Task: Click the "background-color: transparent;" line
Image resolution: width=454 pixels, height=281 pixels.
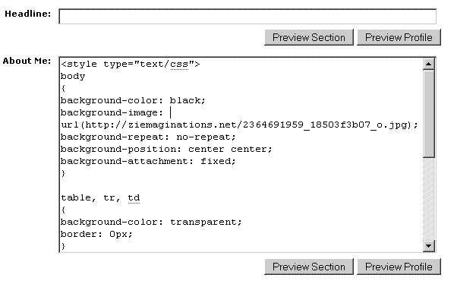Action: pos(151,223)
